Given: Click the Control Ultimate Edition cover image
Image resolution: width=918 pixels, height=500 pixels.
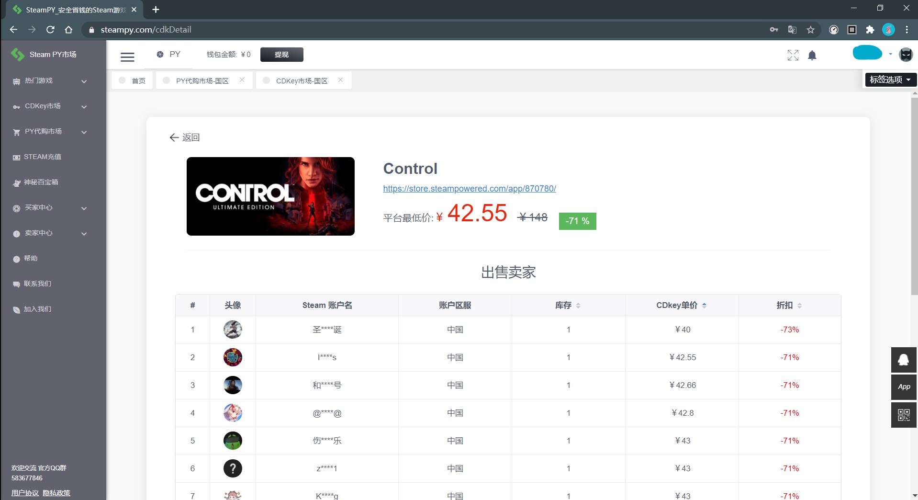Looking at the screenshot, I should click(270, 196).
